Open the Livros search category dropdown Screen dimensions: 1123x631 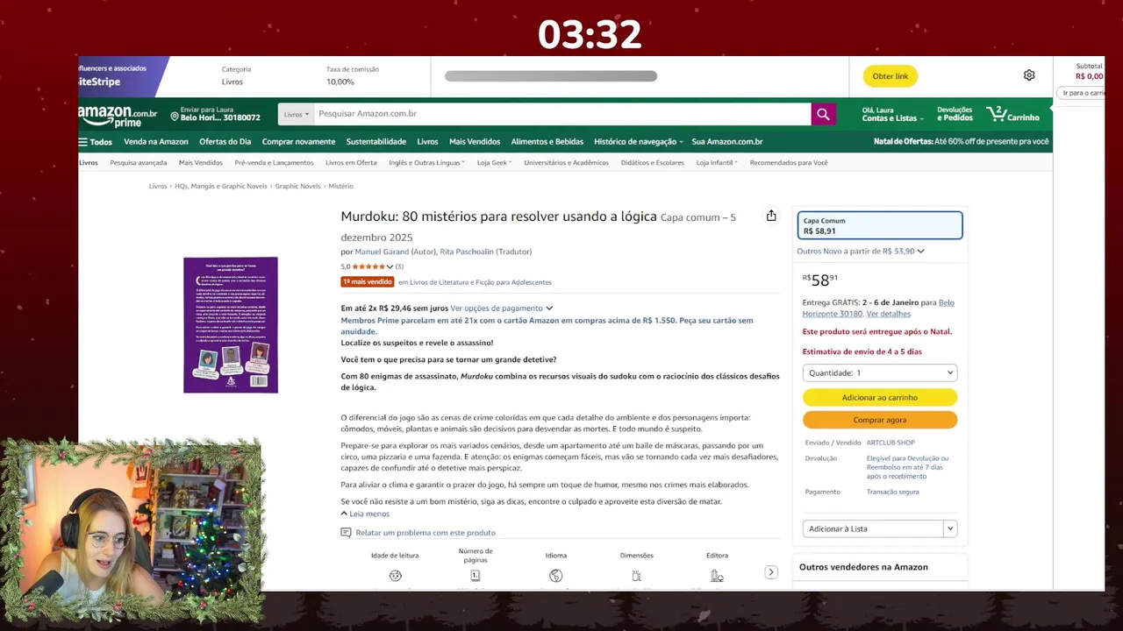coord(296,114)
